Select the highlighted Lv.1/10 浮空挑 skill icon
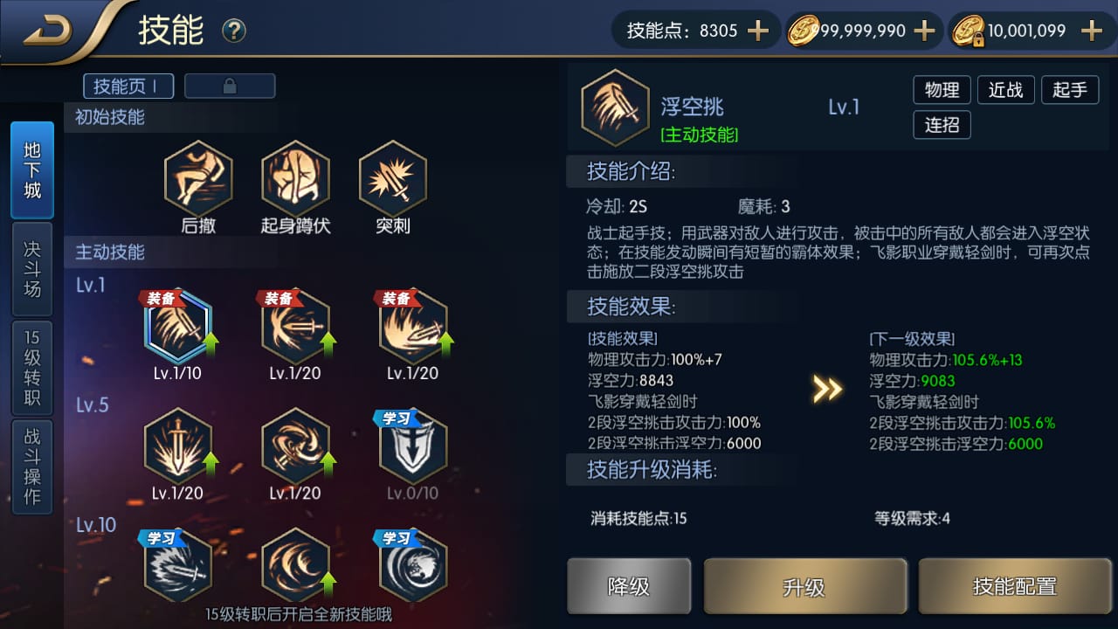The height and width of the screenshot is (629, 1118). 177,327
